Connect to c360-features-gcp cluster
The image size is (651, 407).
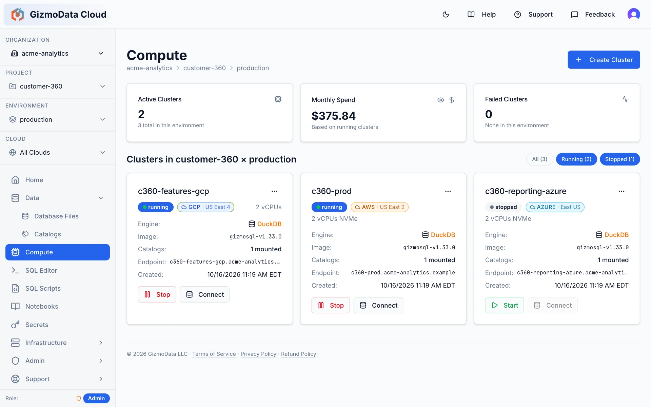[x=205, y=294]
